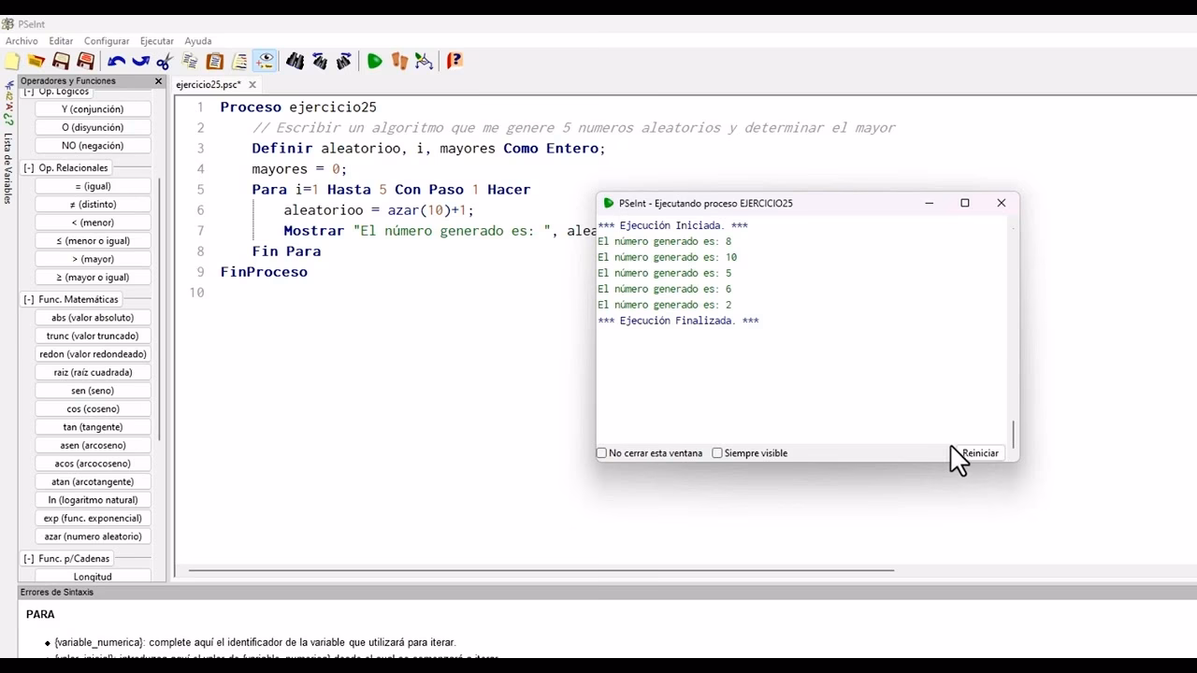Toggle the 'Siempre visible' checkbox
The width and height of the screenshot is (1197, 673).
coord(717,453)
